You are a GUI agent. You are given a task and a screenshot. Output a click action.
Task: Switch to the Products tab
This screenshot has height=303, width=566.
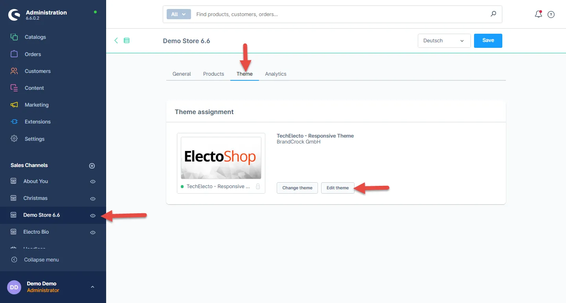[213, 74]
